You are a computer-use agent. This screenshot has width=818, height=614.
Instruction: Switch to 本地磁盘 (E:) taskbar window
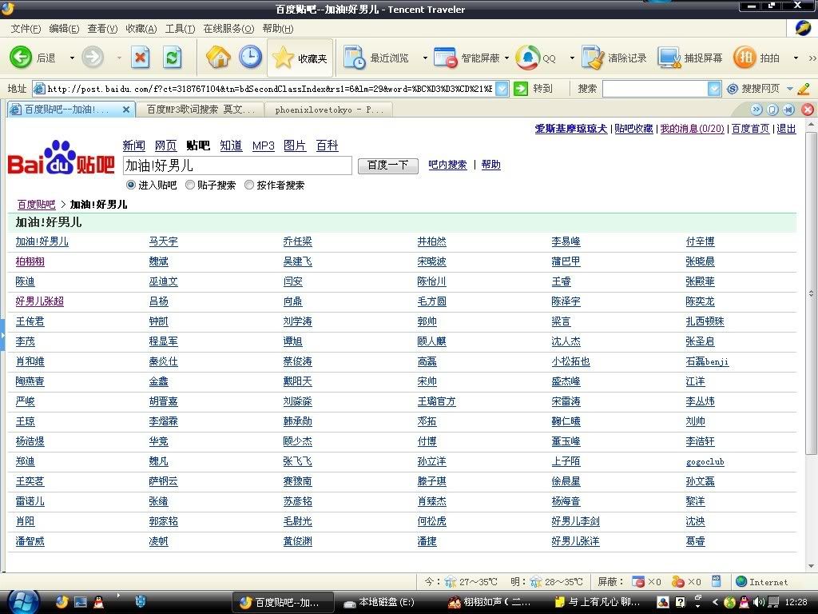pyautogui.click(x=386, y=602)
